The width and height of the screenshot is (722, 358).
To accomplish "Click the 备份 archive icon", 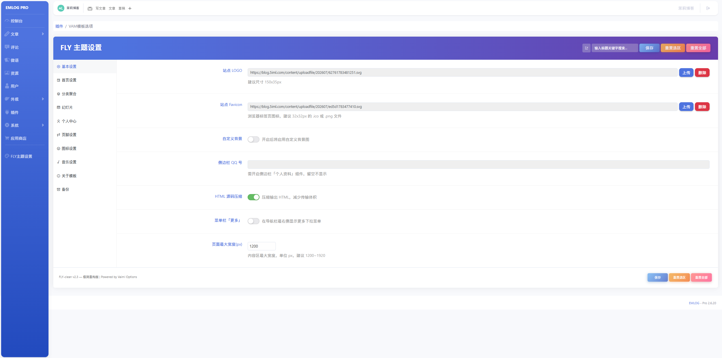I will [58, 190].
